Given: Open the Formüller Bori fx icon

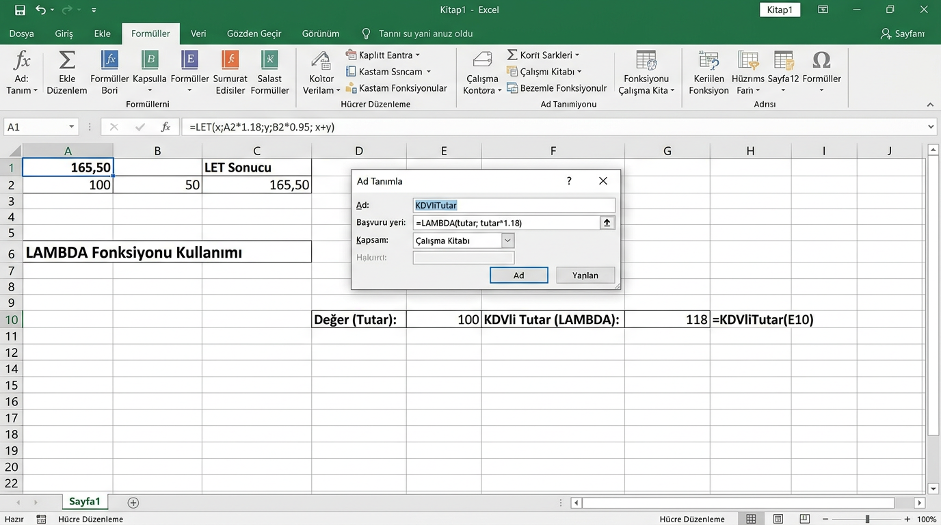Looking at the screenshot, I should [x=109, y=61].
